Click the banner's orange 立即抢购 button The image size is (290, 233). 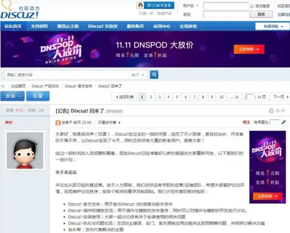pyautogui.click(x=249, y=49)
